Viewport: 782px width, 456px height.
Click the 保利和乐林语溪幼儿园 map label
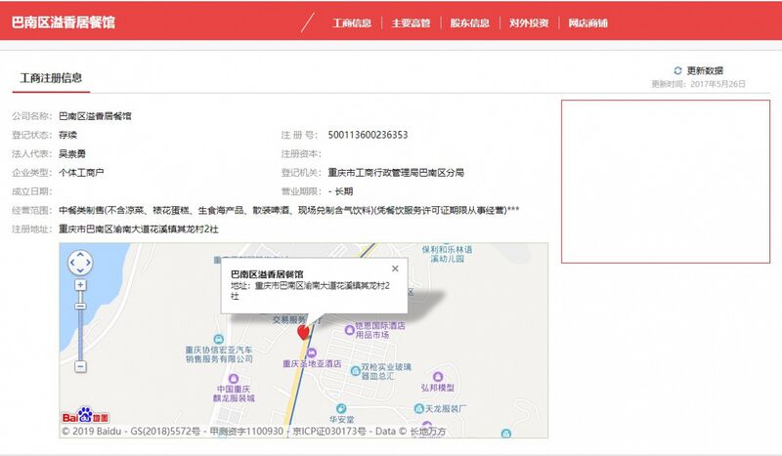coord(447,254)
